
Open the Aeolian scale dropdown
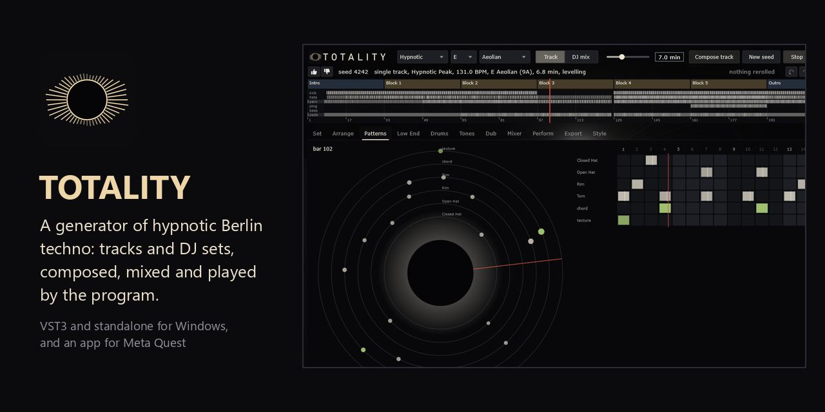pos(505,57)
